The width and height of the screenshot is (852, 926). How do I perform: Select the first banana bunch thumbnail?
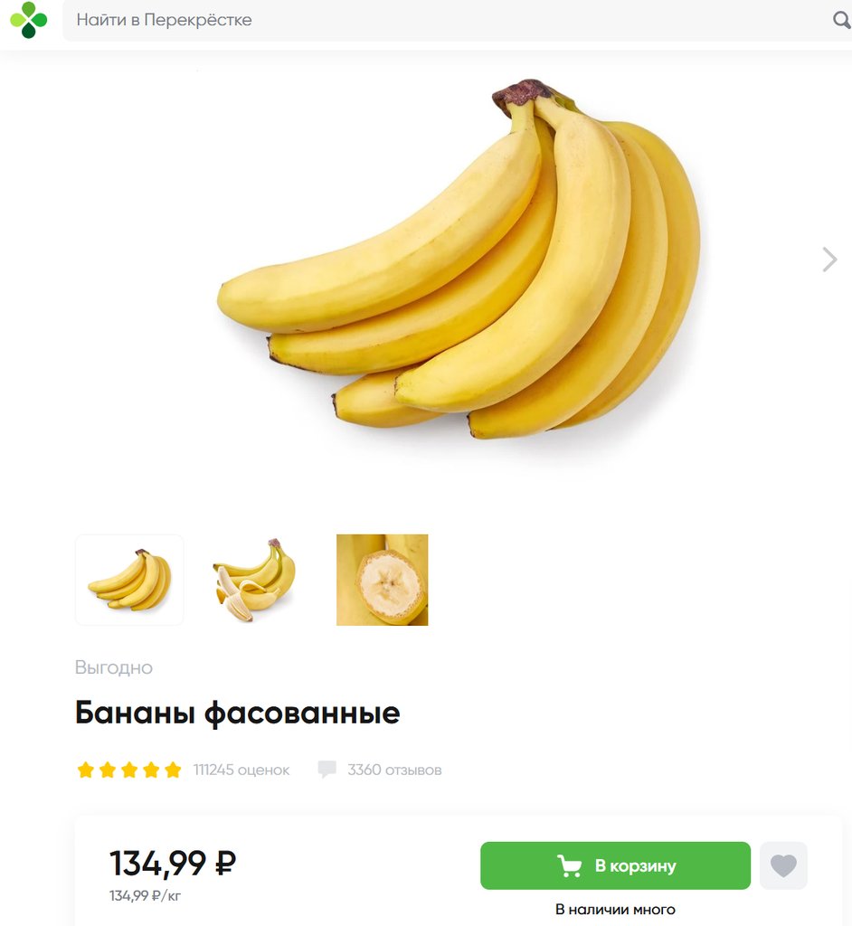click(129, 580)
